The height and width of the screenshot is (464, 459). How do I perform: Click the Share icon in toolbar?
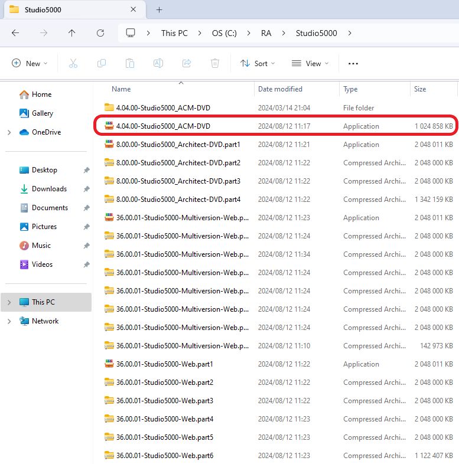187,63
